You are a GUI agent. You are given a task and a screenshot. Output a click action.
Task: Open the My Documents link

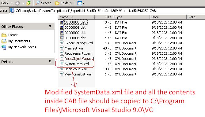(19, 41)
